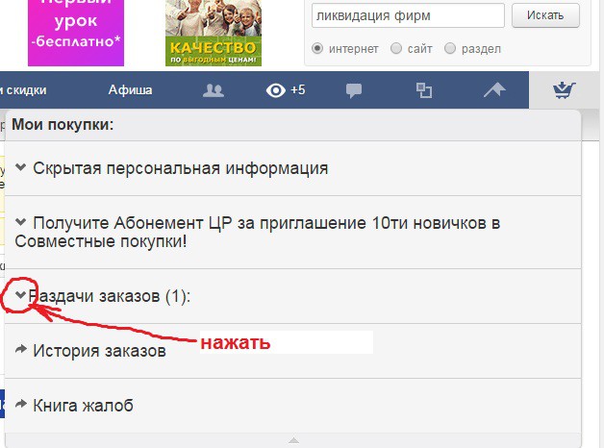Open the 'Первый урок бесплатно' banner
The width and height of the screenshot is (604, 448).
pos(76,33)
